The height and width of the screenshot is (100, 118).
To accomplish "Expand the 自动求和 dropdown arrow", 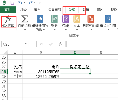I will pos(25,30).
